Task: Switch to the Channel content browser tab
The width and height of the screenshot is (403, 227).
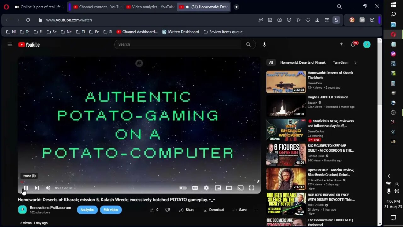Action: pyautogui.click(x=97, y=7)
